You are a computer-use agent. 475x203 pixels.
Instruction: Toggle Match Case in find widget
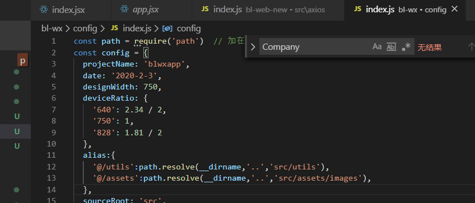(x=377, y=47)
